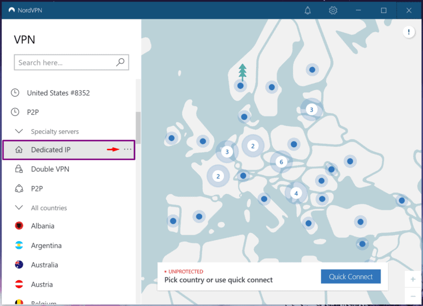423x306 pixels.
Task: Open the notifications bell icon
Action: point(308,10)
